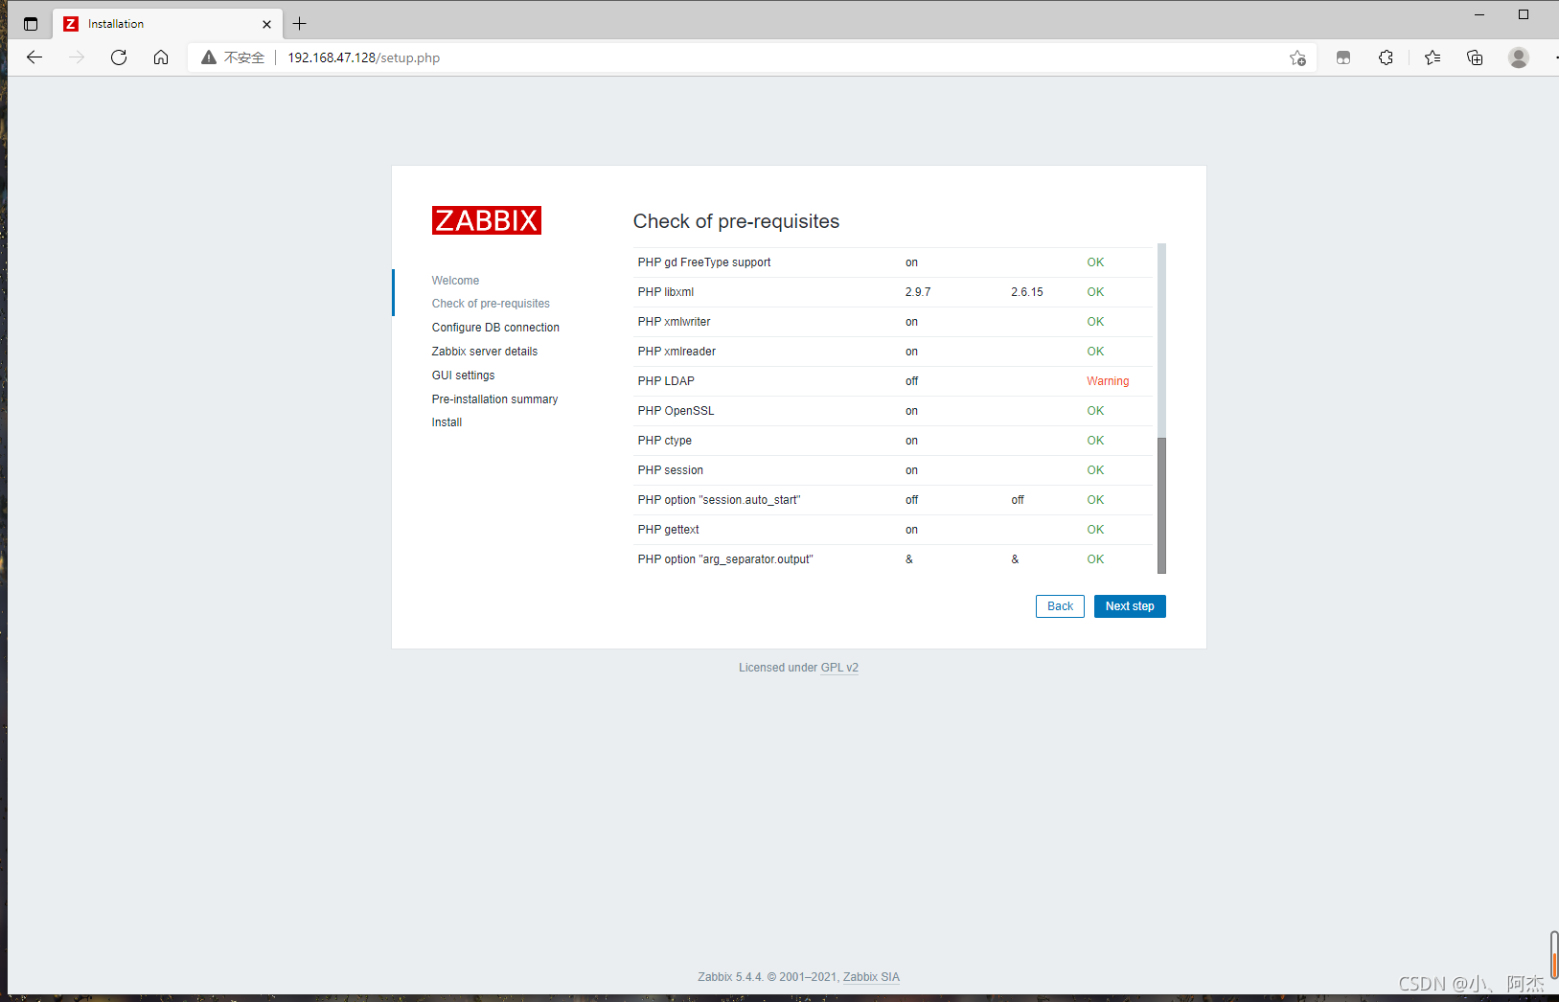Screen dimensions: 1559x1002
Task: Go back using the browser back arrow
Action: point(34,57)
